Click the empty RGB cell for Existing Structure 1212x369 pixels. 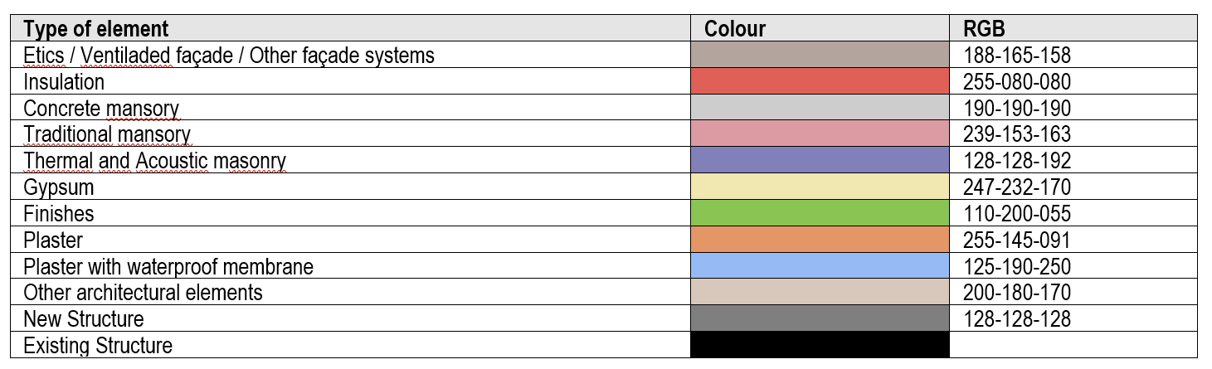1073,345
